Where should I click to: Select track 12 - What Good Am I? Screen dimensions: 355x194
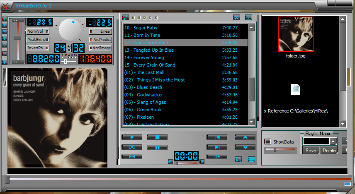coord(185,43)
